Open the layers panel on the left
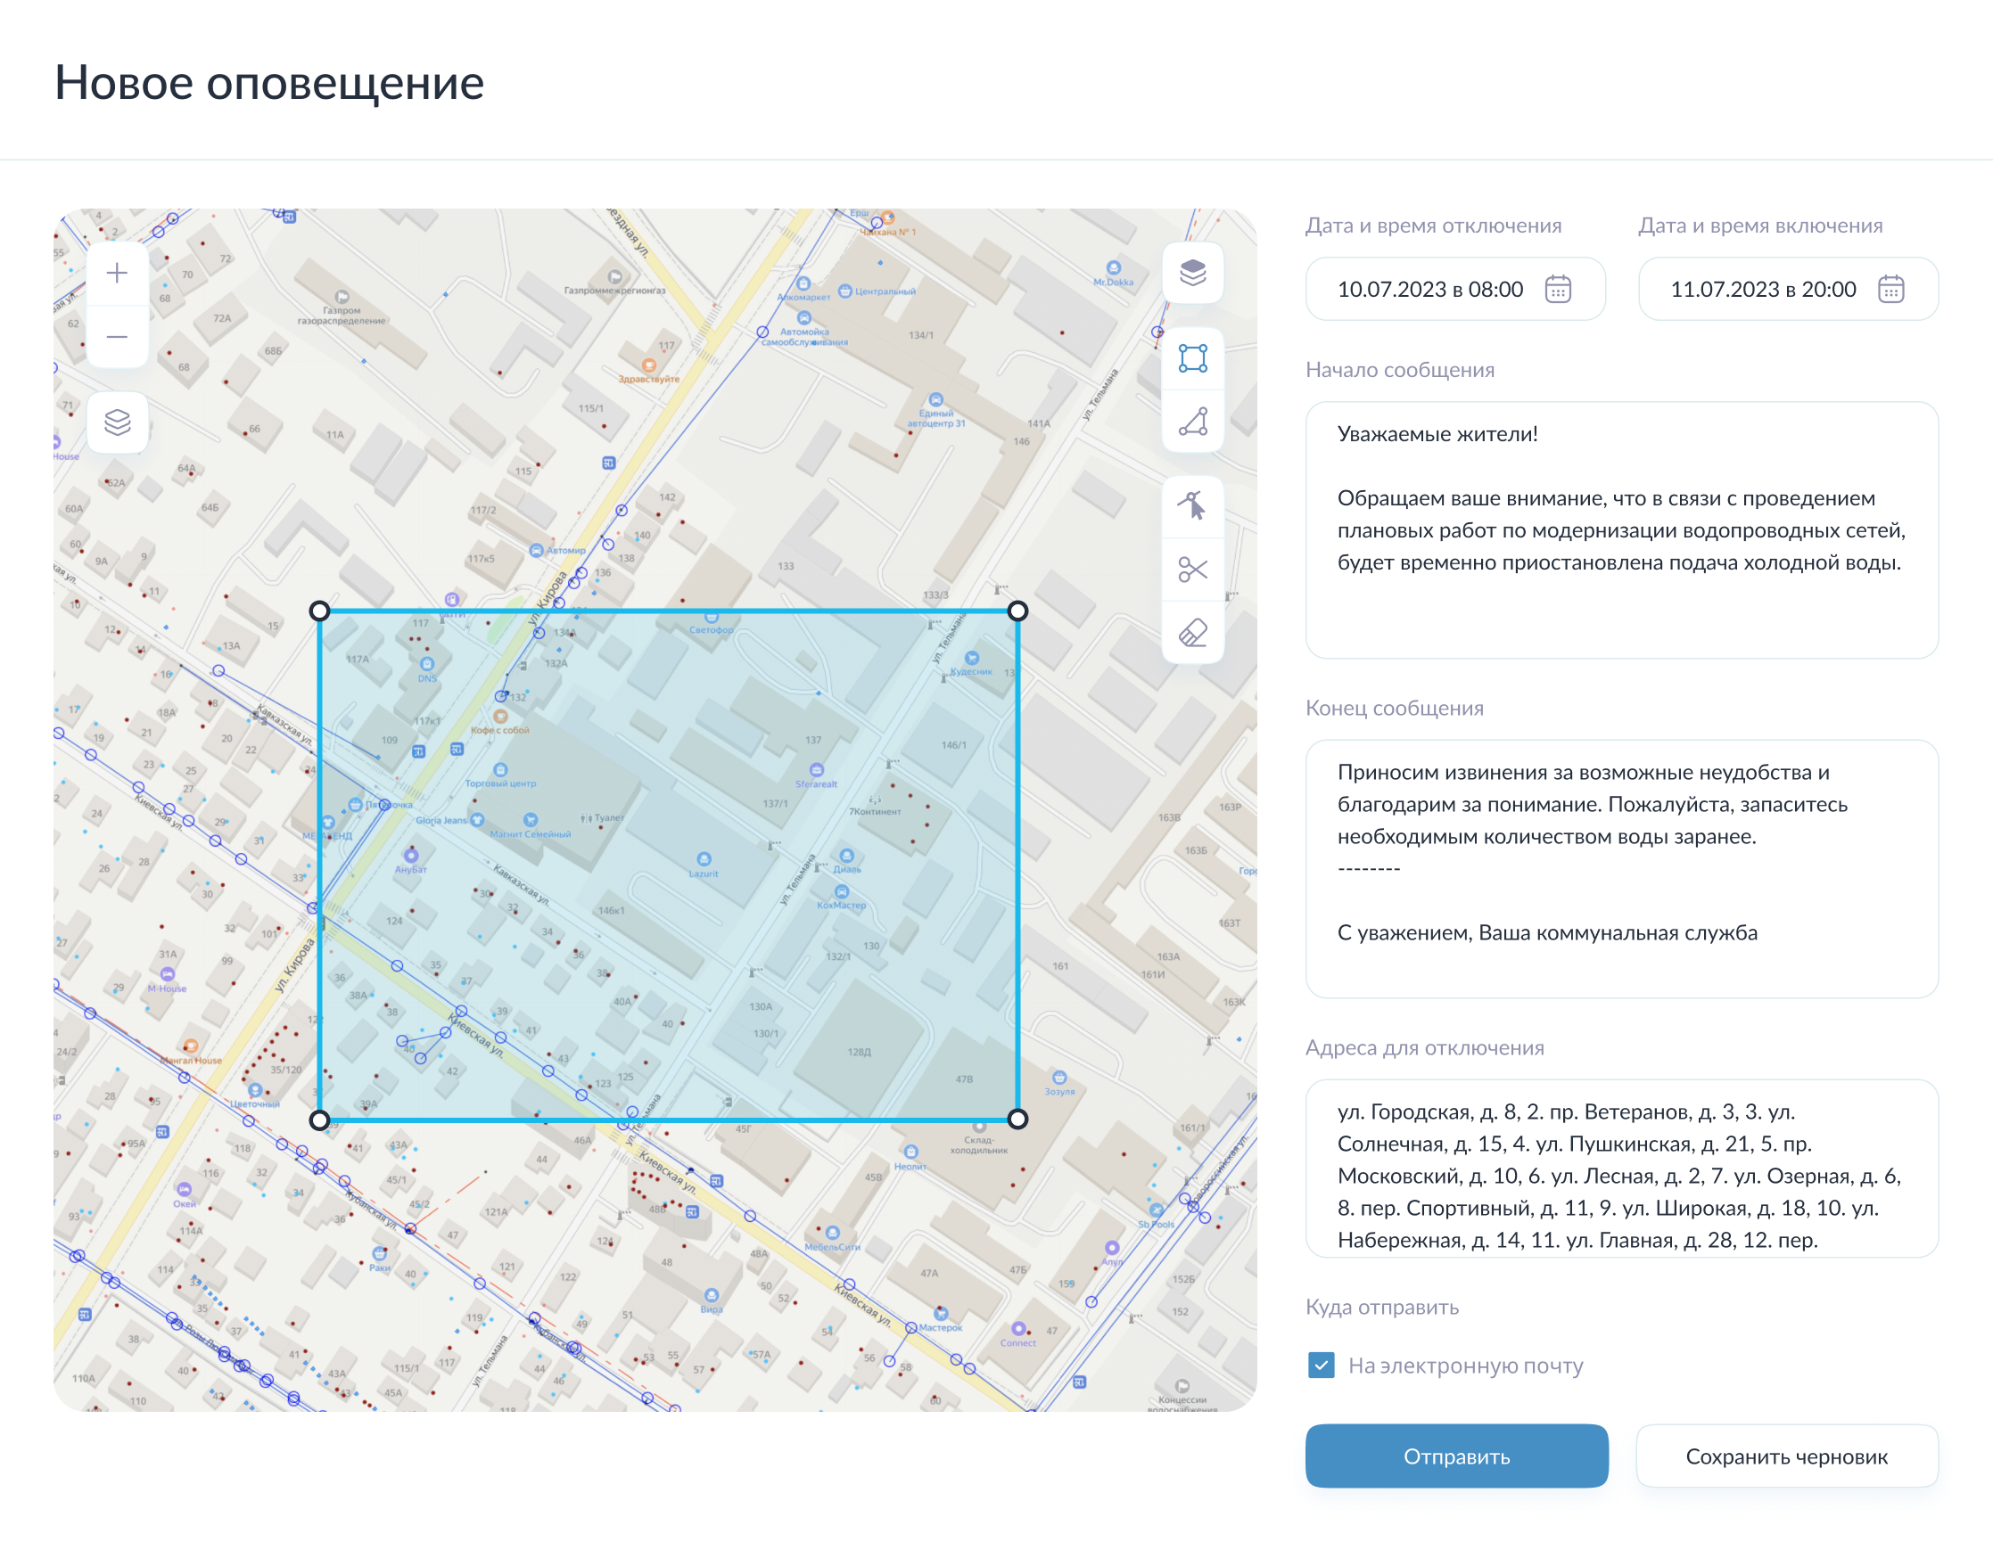1993x1542 pixels. point(117,422)
